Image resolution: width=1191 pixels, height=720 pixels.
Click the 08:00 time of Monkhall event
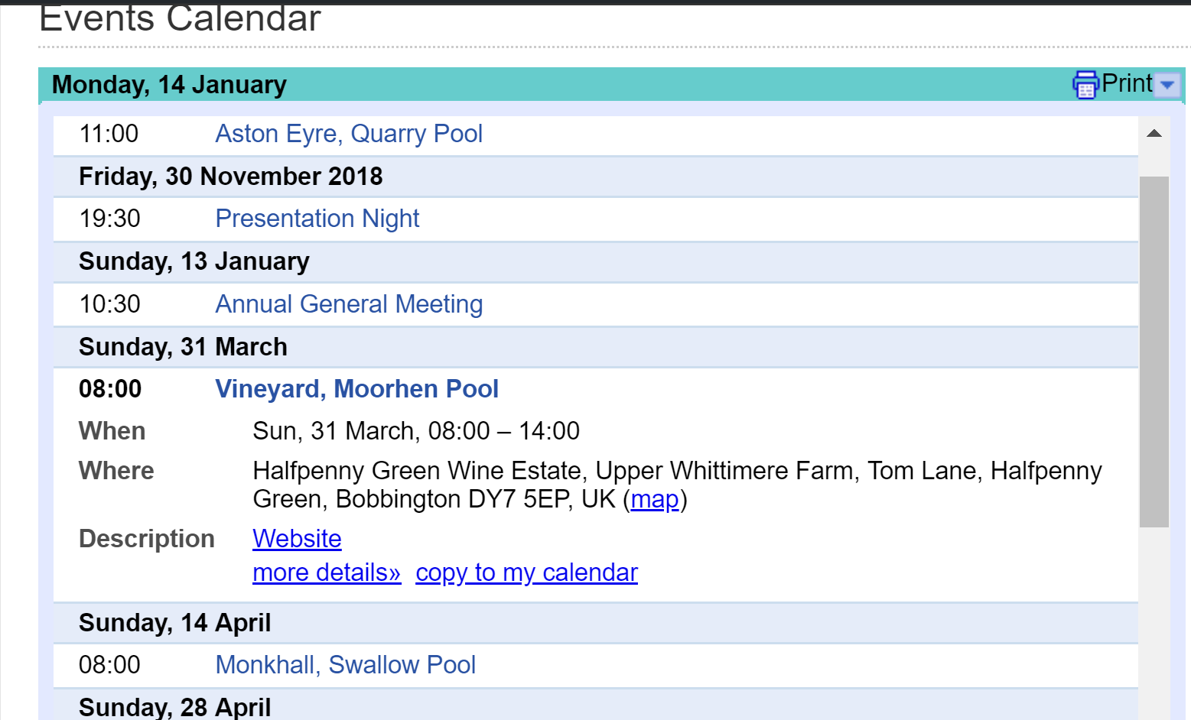(109, 665)
